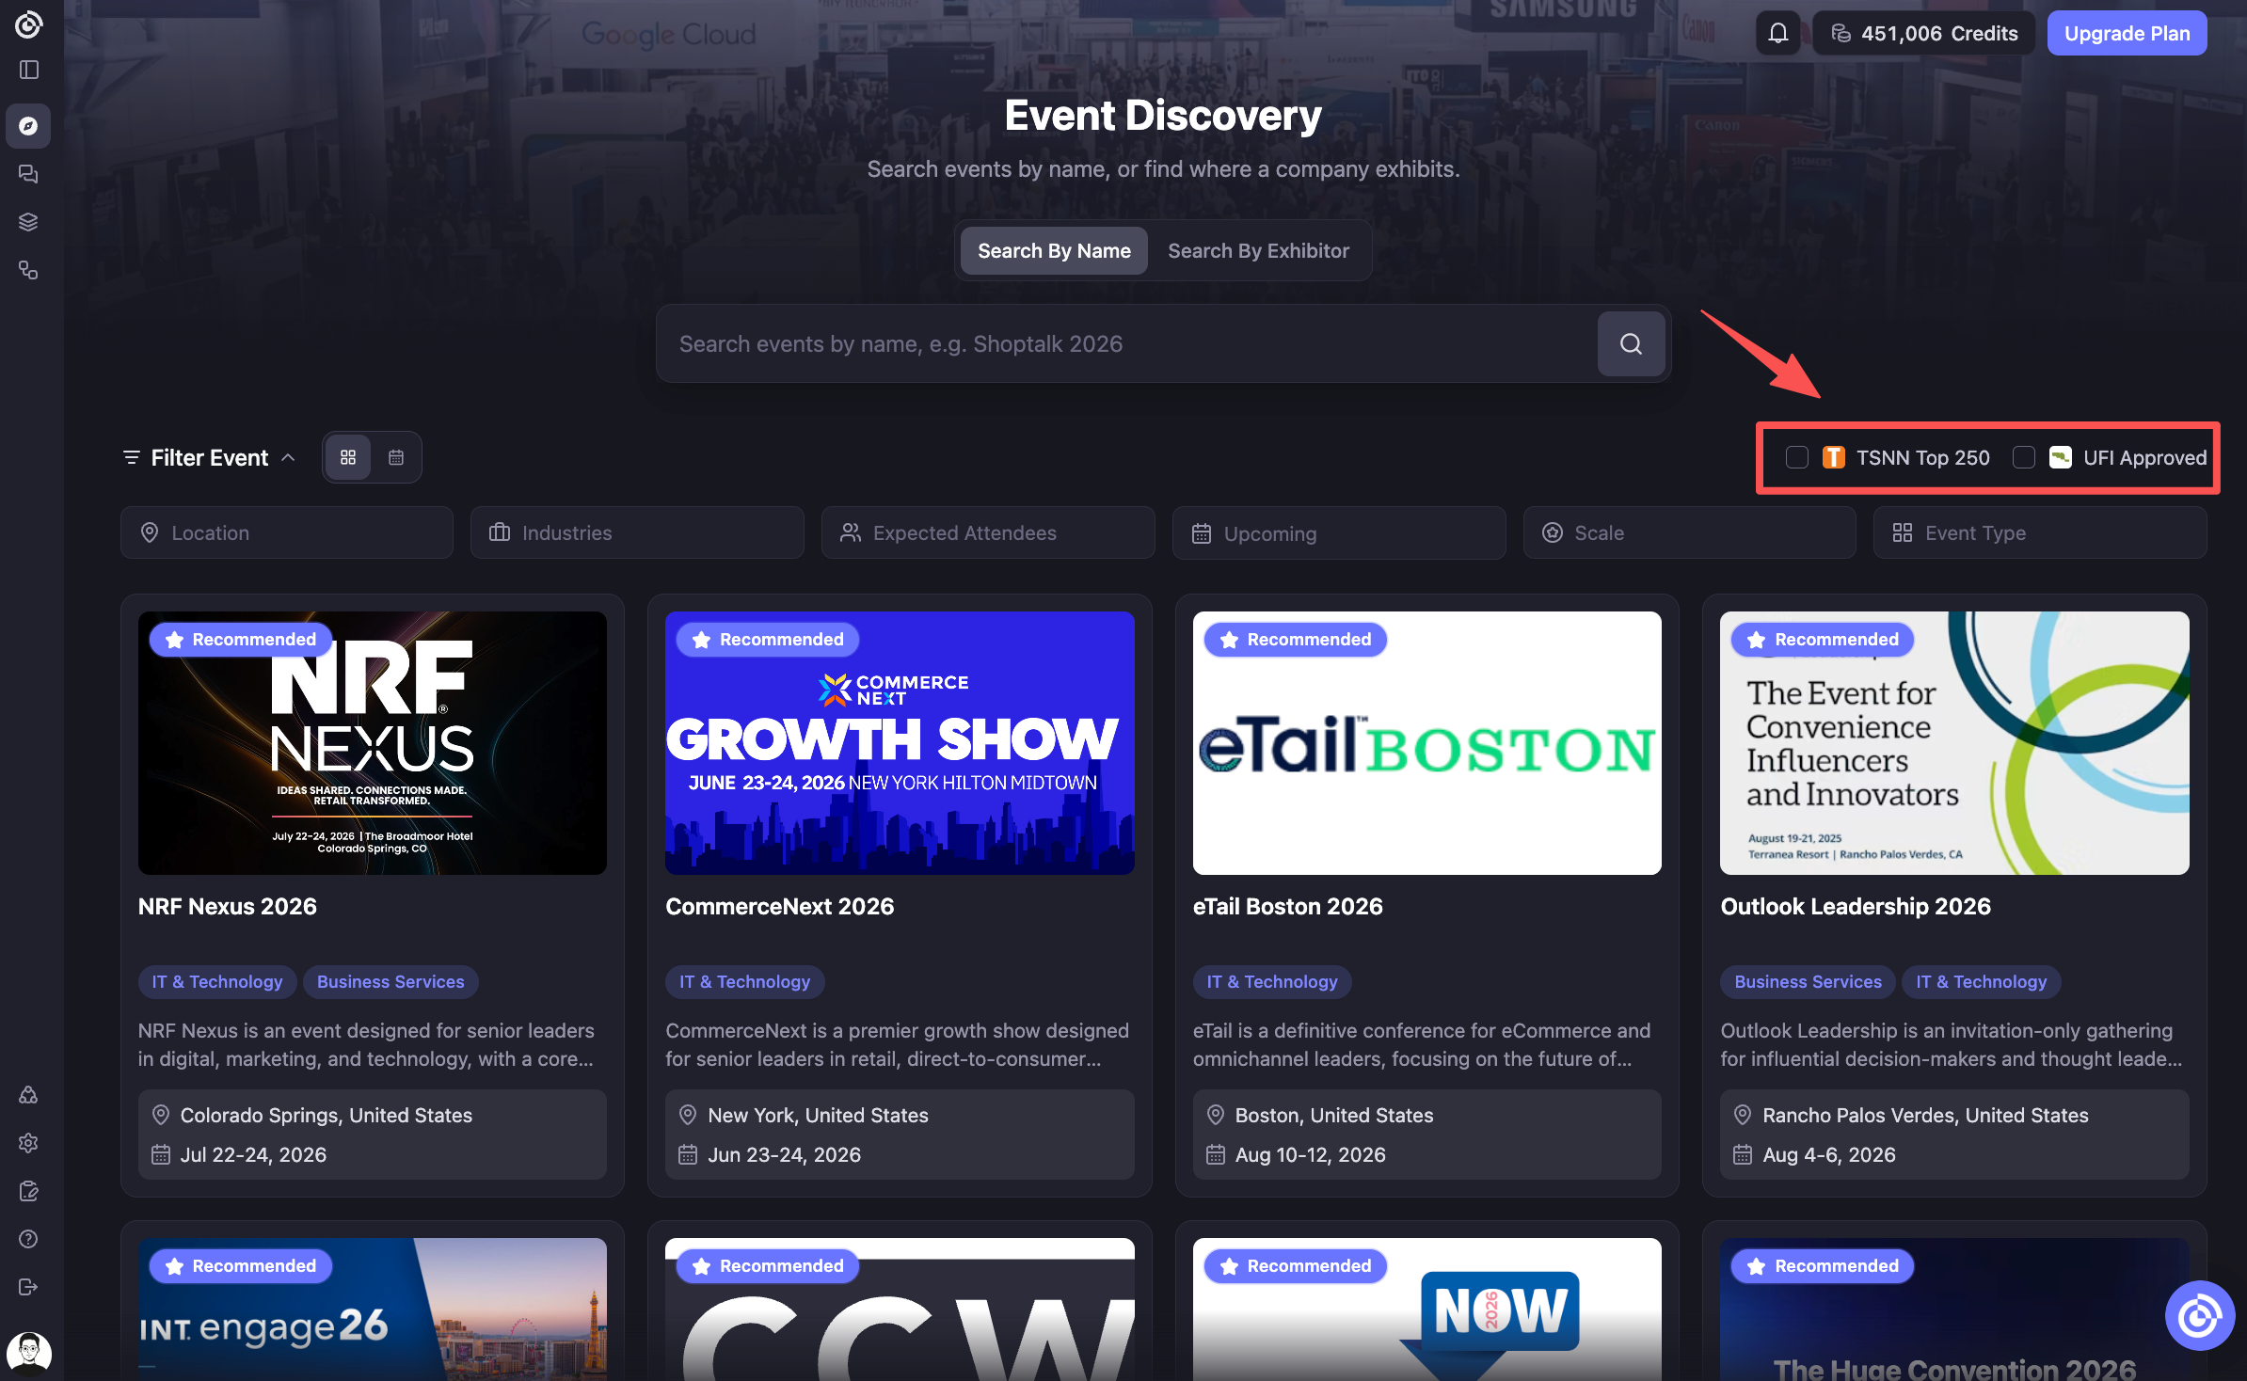2247x1381 pixels.
Task: Open the Outlook Leadership banner image
Action: pyautogui.click(x=1954, y=743)
